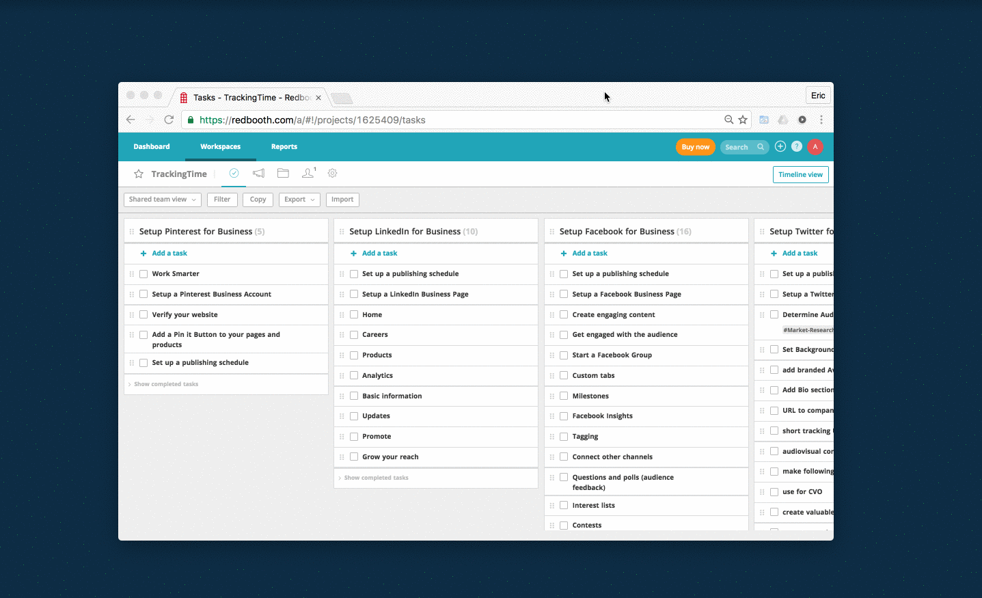Click the secure lock icon in address bar
982x598 pixels.
click(191, 120)
